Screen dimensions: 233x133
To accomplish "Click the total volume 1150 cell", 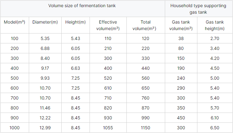I will 145,128.
